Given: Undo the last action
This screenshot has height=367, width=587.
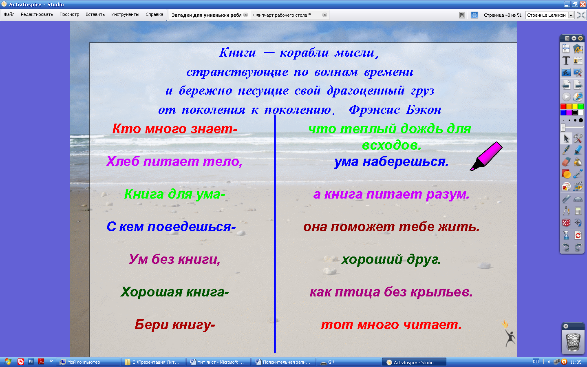Looking at the screenshot, I should [566, 247].
